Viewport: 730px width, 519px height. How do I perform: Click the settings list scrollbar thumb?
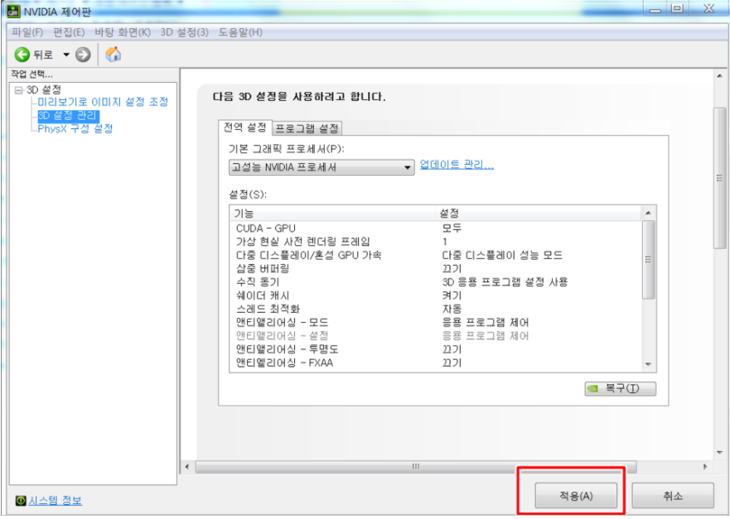point(648,260)
